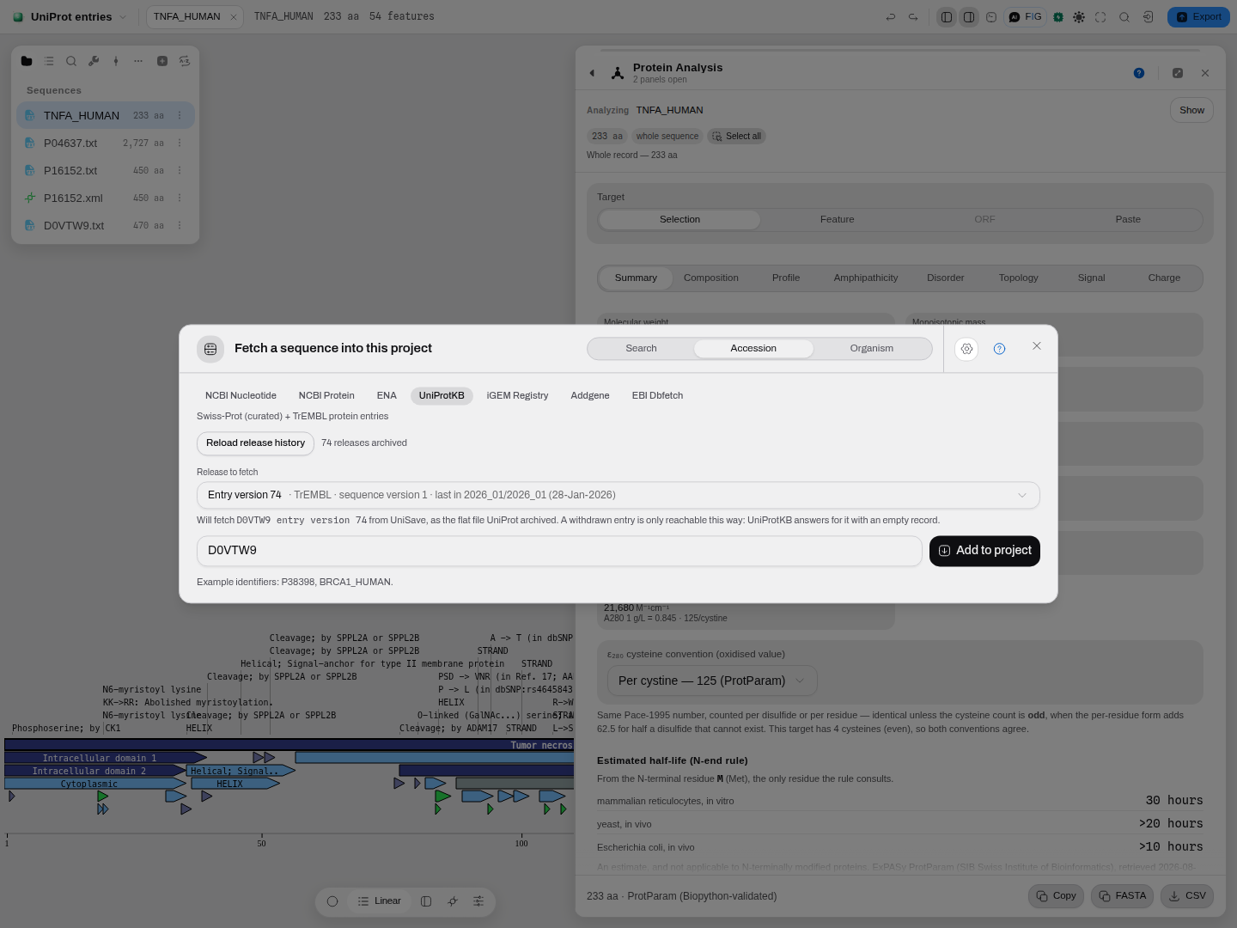The image size is (1237, 928).
Task: Open the cysteine convention dropdown
Action: pos(712,681)
